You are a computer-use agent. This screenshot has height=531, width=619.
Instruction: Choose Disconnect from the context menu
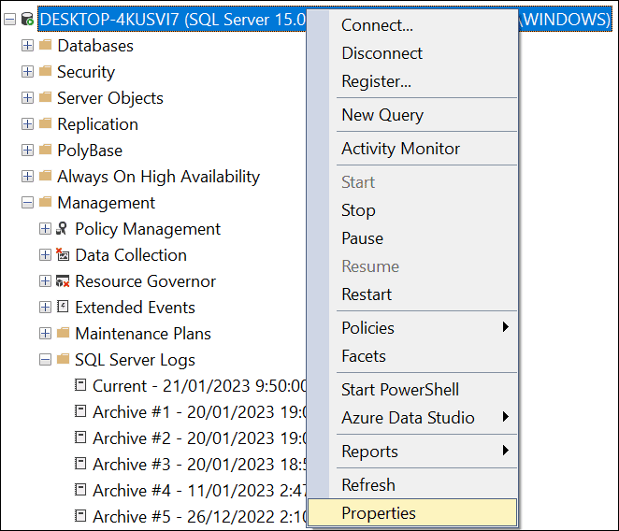(412, 53)
